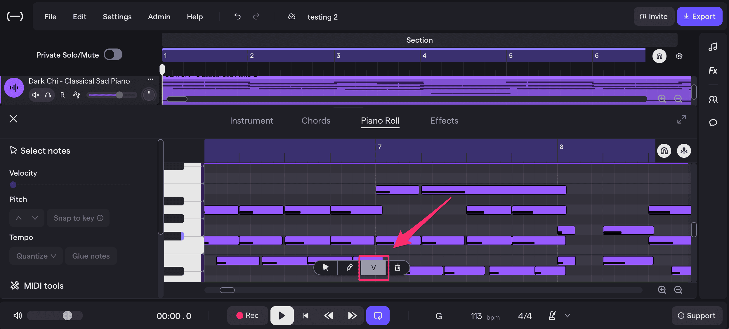Expand the editor panel to fullscreen
This screenshot has width=729, height=329.
[682, 119]
